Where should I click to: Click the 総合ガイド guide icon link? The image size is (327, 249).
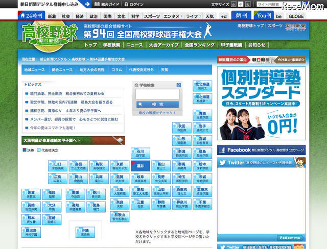click(107, 4)
